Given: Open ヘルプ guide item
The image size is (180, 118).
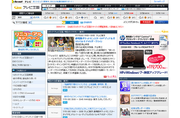Looking at the screenshot, I should tap(16, 104).
